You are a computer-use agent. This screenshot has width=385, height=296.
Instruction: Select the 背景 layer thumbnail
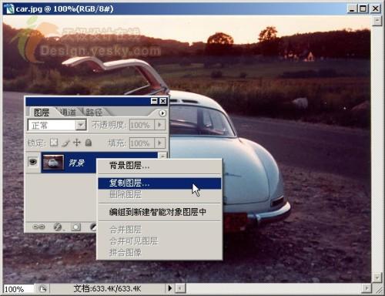tap(53, 163)
